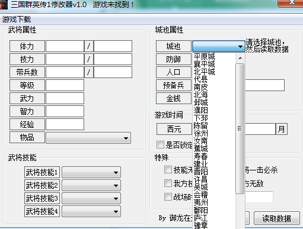Viewport: 303px width, 229px height.
Task: Click the 等级 button
Action: (x=27, y=85)
